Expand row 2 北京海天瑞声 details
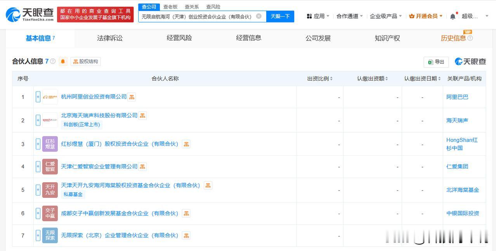The image size is (496, 251). [x=38, y=120]
